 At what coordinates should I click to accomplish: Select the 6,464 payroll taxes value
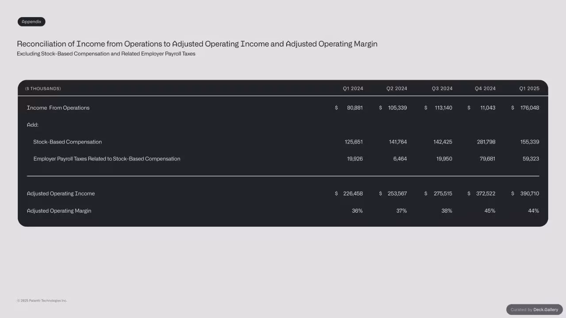coord(400,159)
